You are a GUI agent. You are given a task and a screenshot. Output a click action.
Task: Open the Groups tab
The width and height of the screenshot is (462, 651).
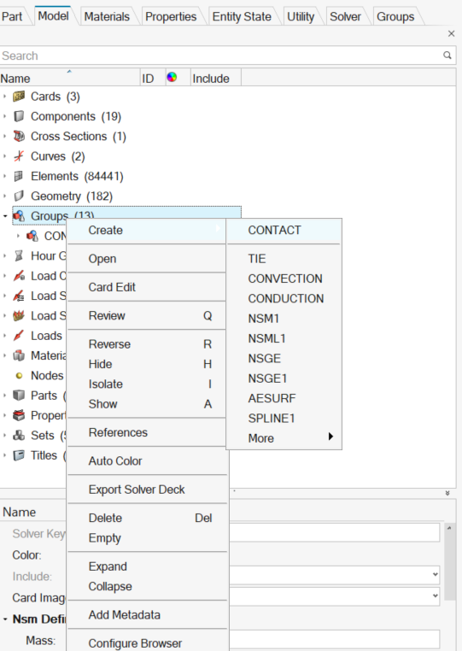point(395,16)
